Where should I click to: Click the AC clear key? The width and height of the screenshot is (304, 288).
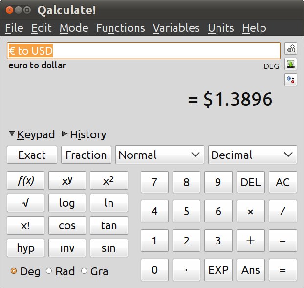pos(283,182)
